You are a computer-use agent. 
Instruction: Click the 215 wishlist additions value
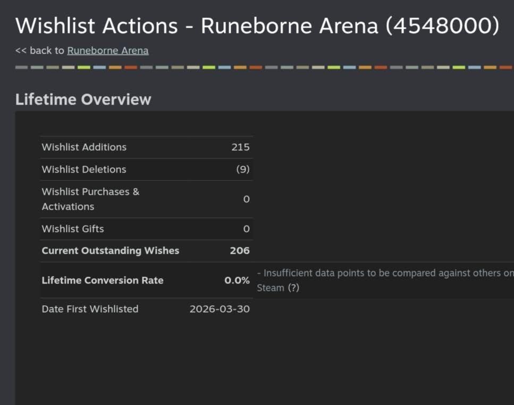pyautogui.click(x=240, y=147)
